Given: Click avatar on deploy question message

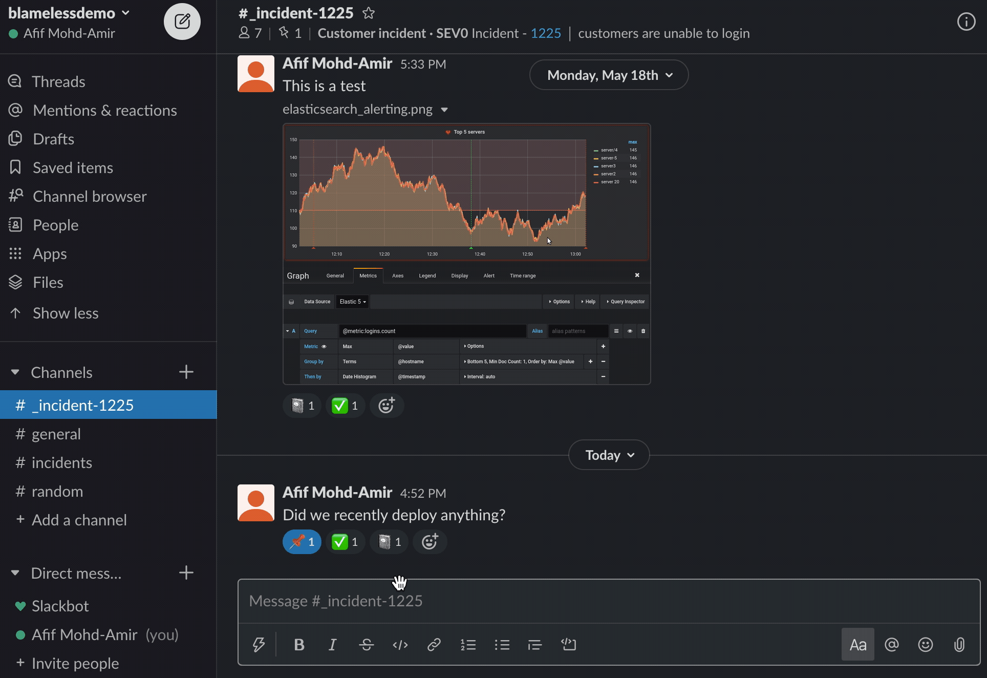Looking at the screenshot, I should click(x=256, y=503).
